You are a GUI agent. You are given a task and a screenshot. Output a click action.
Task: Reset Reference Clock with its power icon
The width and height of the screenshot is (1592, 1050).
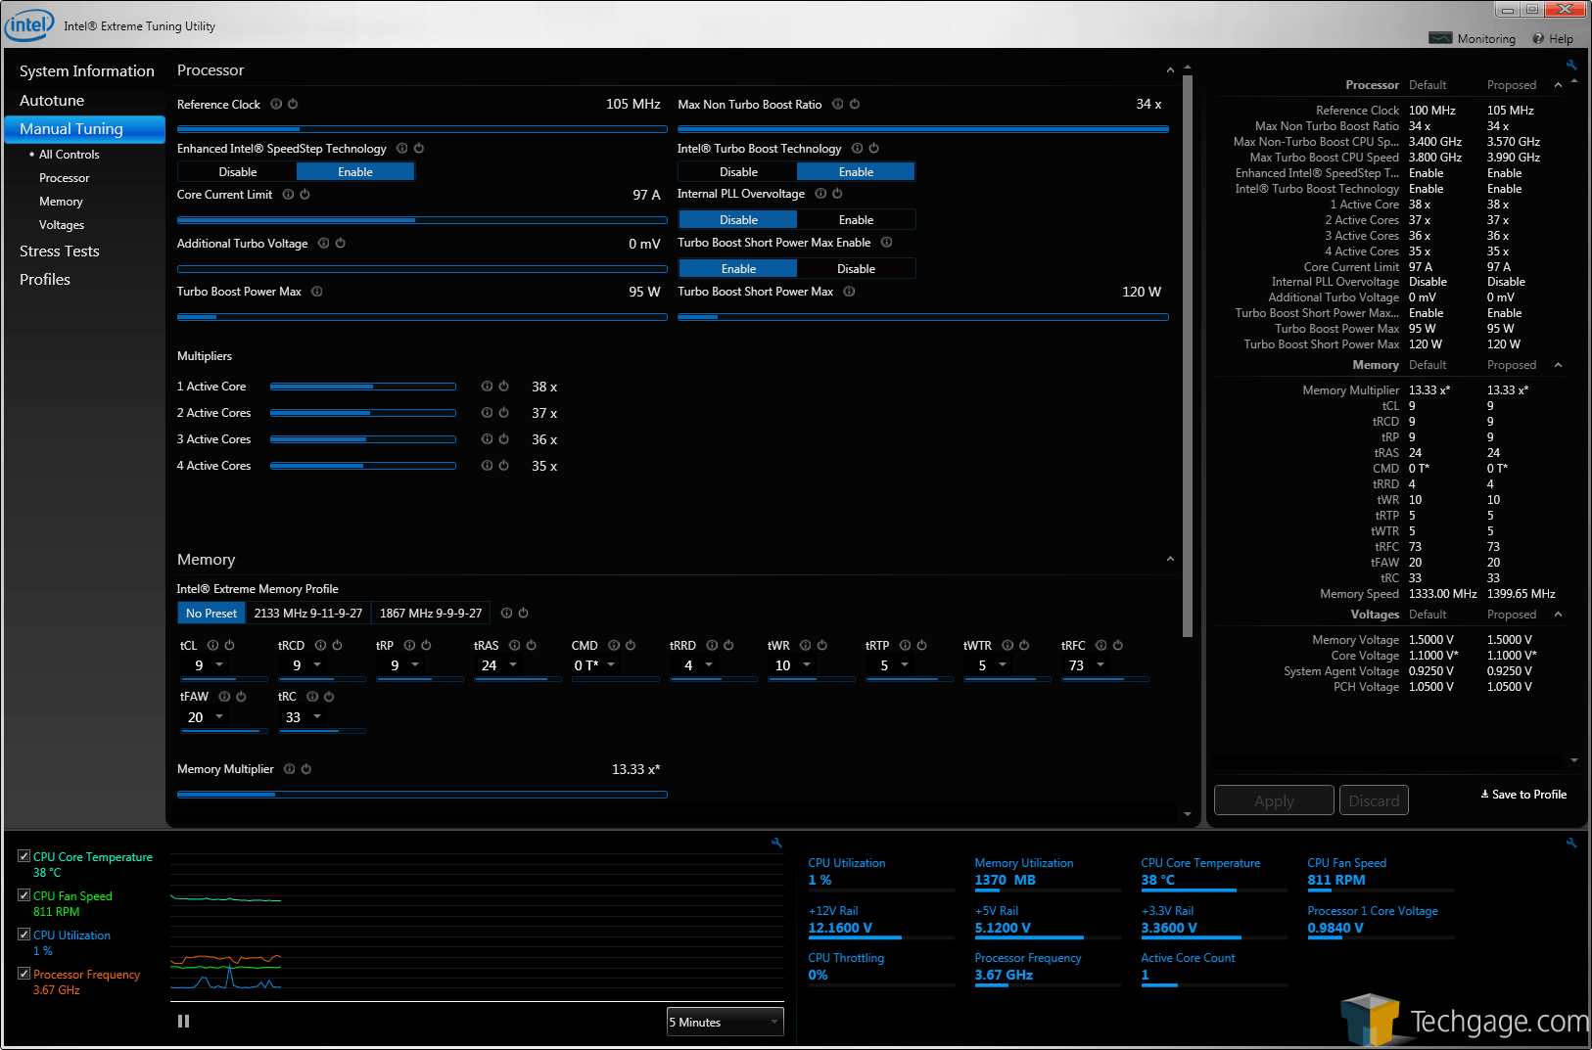pyautogui.click(x=293, y=104)
